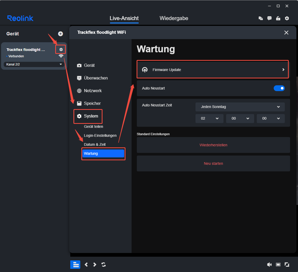Click the Gerät sidebar heading
The width and height of the screenshot is (298, 272).
click(x=12, y=34)
